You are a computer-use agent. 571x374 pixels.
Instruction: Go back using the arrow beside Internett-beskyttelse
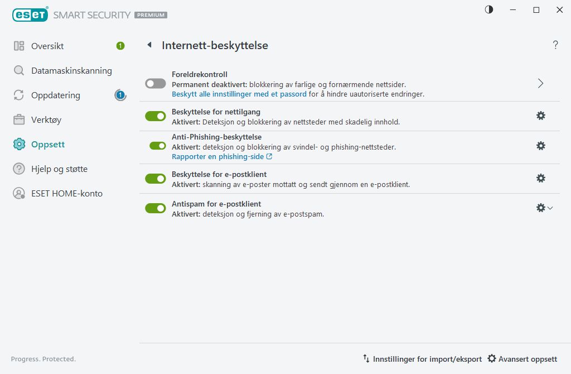[x=149, y=45]
